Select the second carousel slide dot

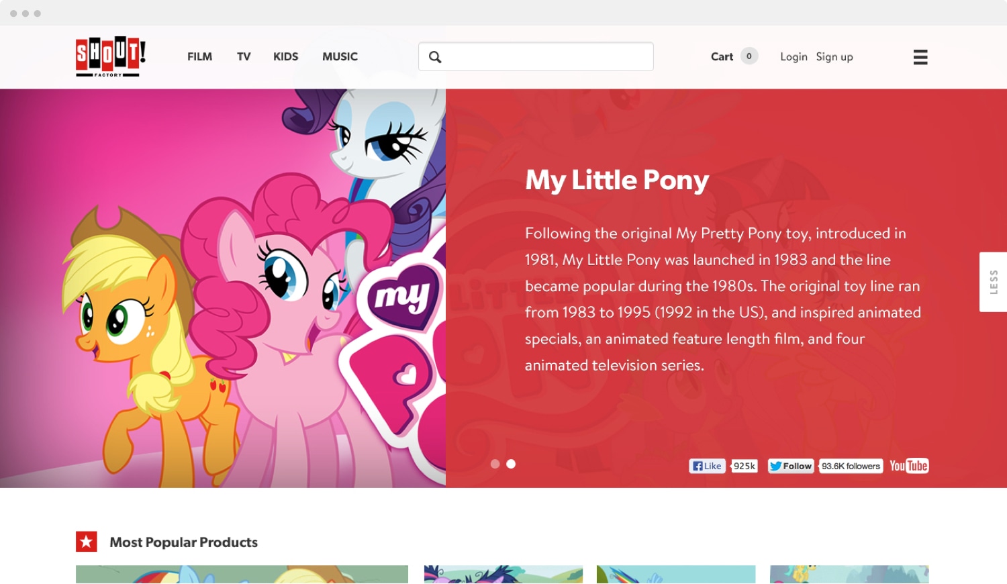coord(511,464)
